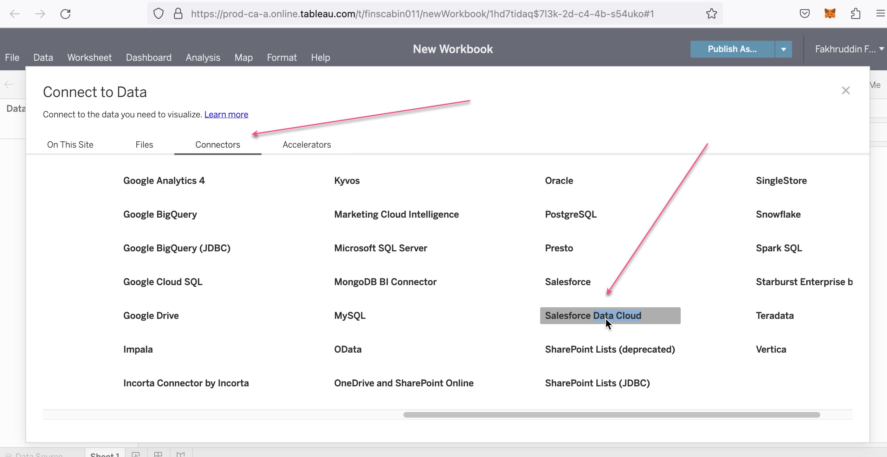The width and height of the screenshot is (887, 457).
Task: Choose Google Cloud SQL connector
Action: [x=163, y=282]
